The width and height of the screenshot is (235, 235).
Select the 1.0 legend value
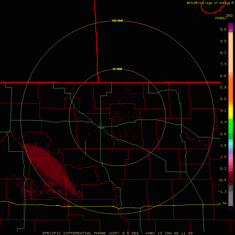tap(223, 157)
